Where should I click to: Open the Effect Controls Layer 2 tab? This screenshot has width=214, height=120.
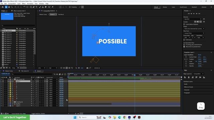pyautogui.click(x=19, y=11)
